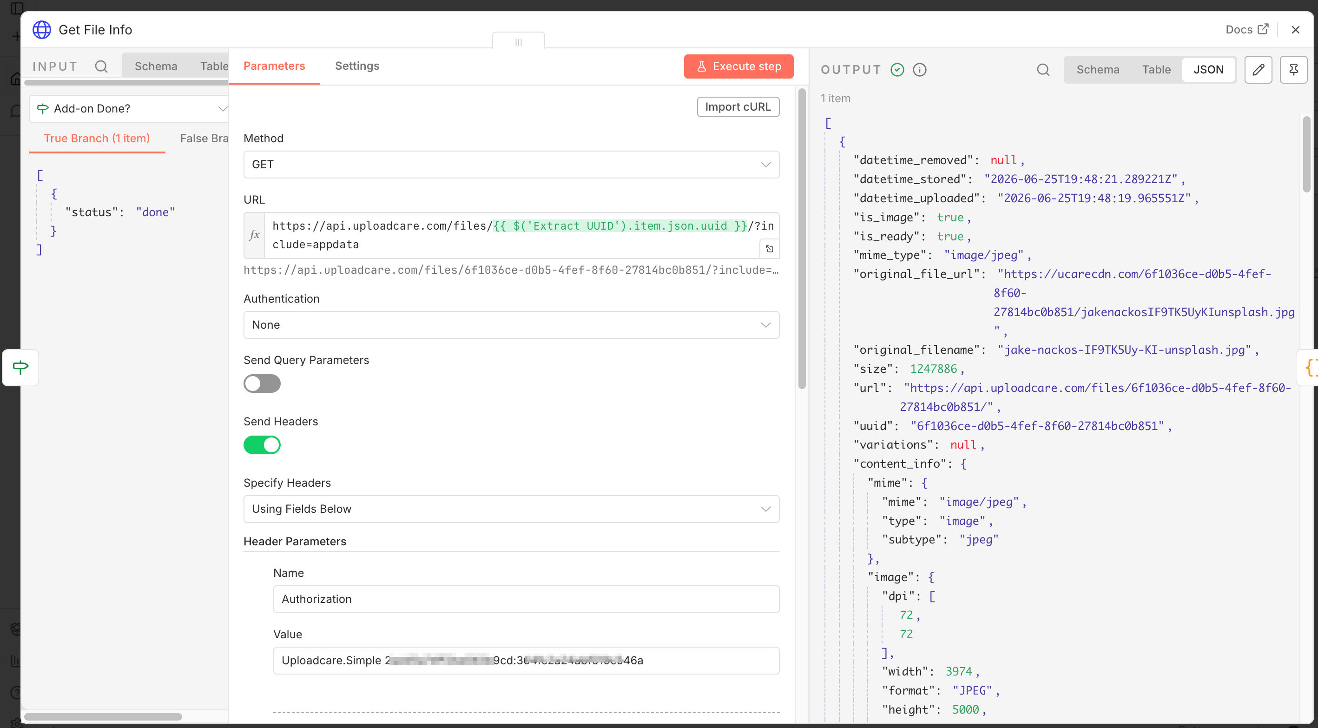Switch output view to Schema
The width and height of the screenshot is (1318, 728).
point(1097,70)
